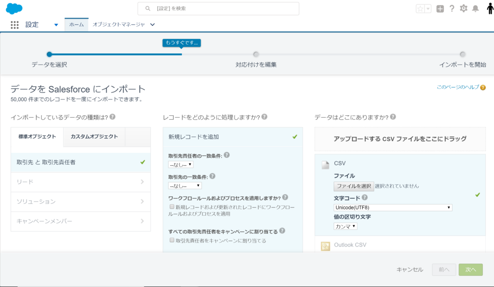The width and height of the screenshot is (494, 287).
Task: Focus the 設定 search field
Action: 219,9
